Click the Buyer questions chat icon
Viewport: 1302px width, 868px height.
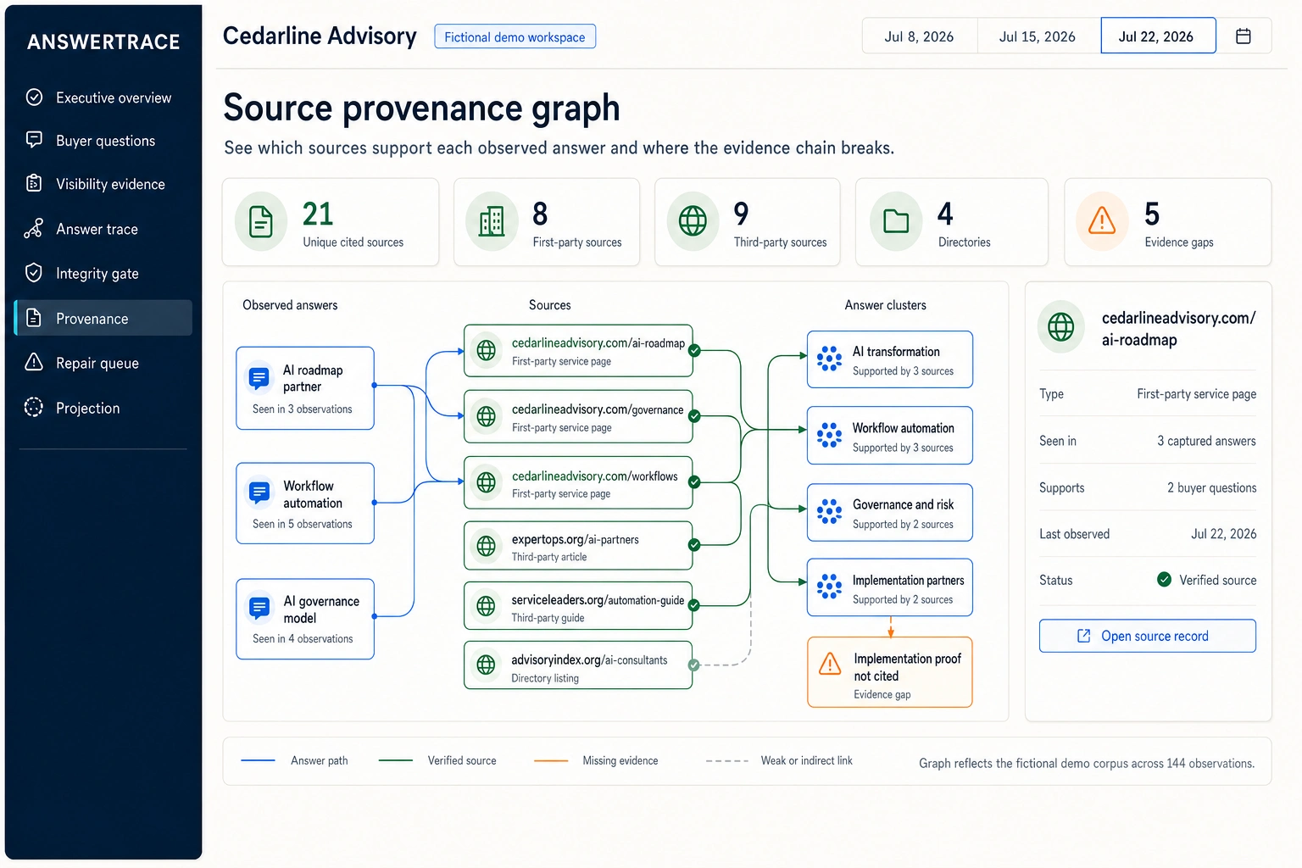pyautogui.click(x=34, y=140)
